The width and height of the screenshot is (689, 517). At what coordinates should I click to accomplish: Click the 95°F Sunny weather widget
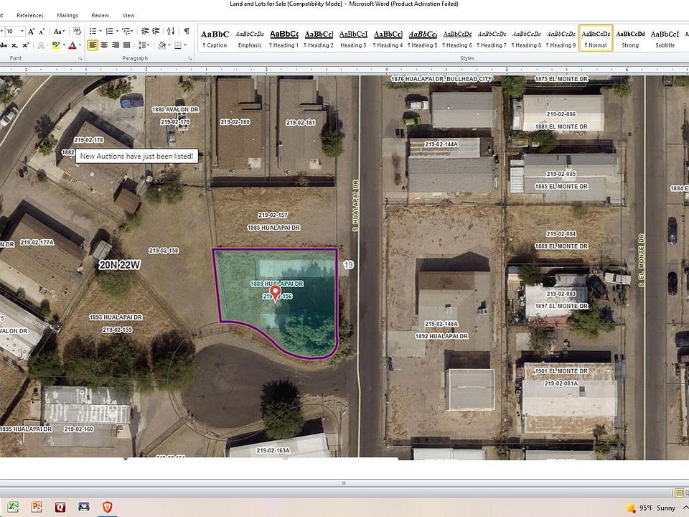click(x=650, y=508)
